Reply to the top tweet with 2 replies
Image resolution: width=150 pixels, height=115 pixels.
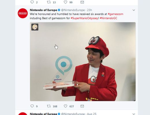click(x=32, y=2)
